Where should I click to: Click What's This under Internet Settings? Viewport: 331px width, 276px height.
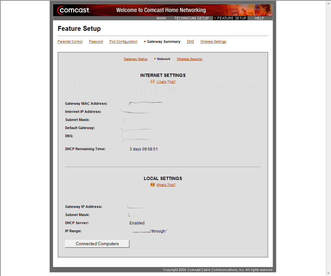tap(166, 82)
